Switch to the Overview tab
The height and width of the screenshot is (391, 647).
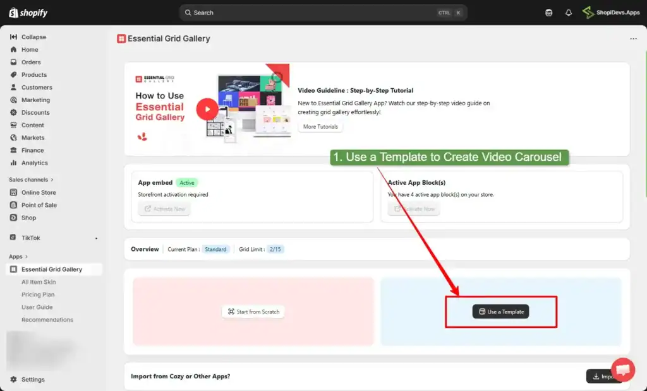(x=145, y=248)
